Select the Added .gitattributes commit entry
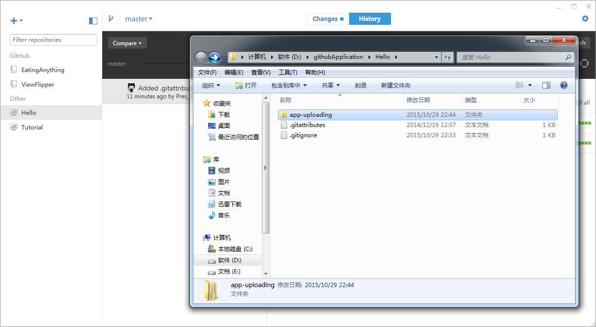The width and height of the screenshot is (596, 327). [x=146, y=91]
